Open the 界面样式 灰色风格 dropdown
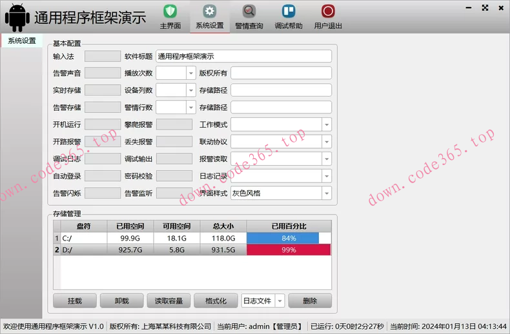510x334 pixels. coord(281,193)
